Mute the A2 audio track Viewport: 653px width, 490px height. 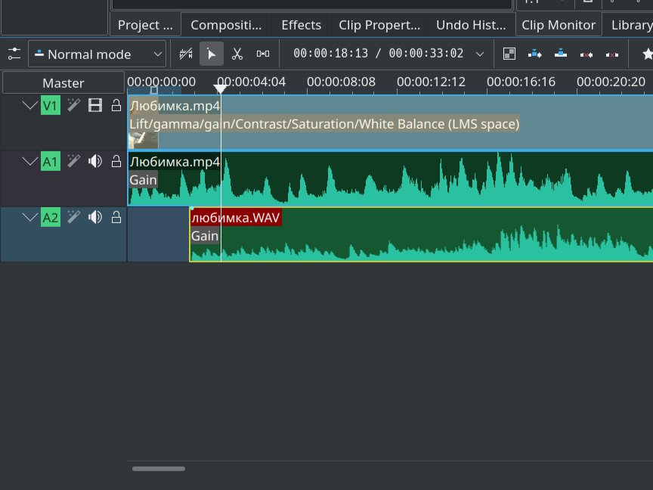tap(95, 217)
